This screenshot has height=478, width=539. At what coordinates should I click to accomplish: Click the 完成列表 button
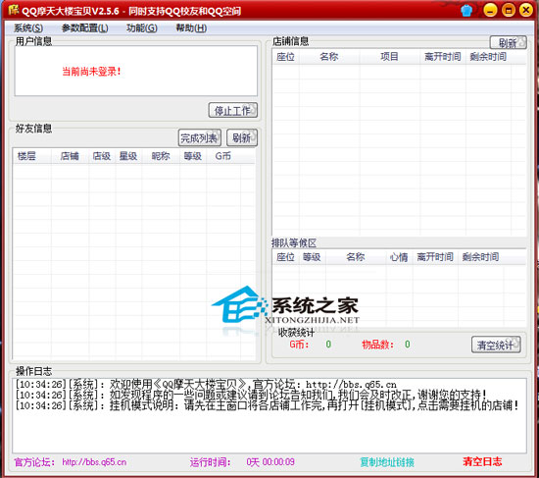pyautogui.click(x=199, y=138)
